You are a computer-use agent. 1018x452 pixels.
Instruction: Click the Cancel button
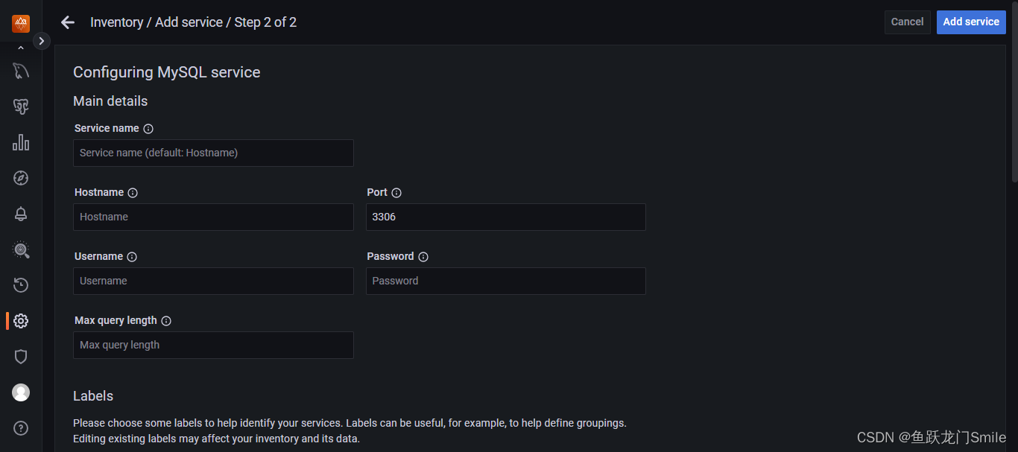(x=907, y=22)
